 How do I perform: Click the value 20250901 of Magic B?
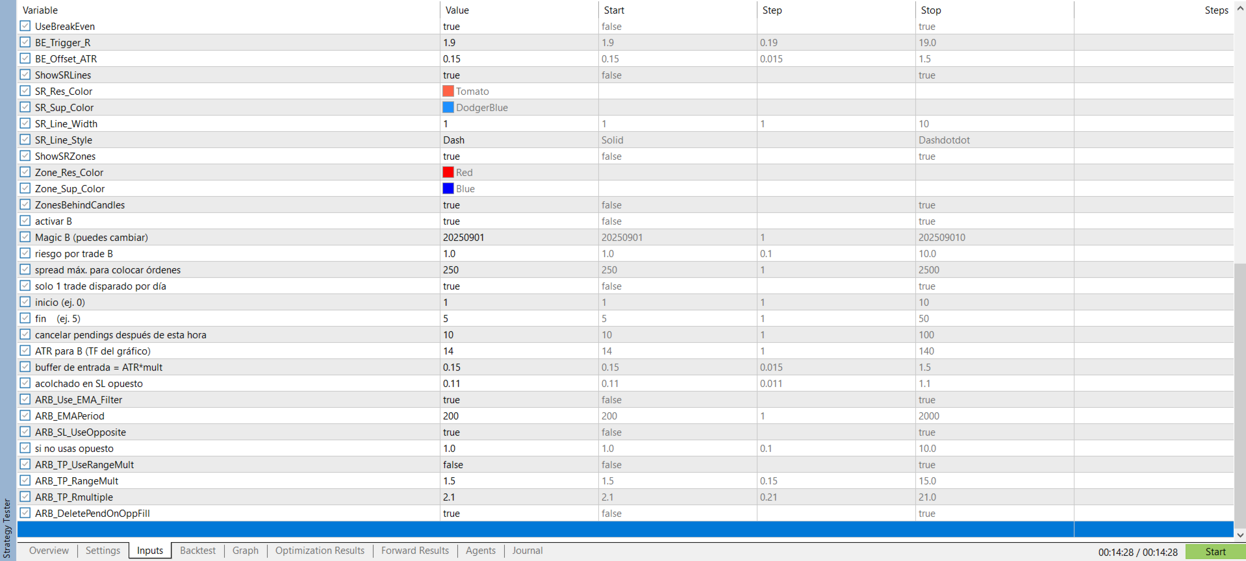coord(463,237)
